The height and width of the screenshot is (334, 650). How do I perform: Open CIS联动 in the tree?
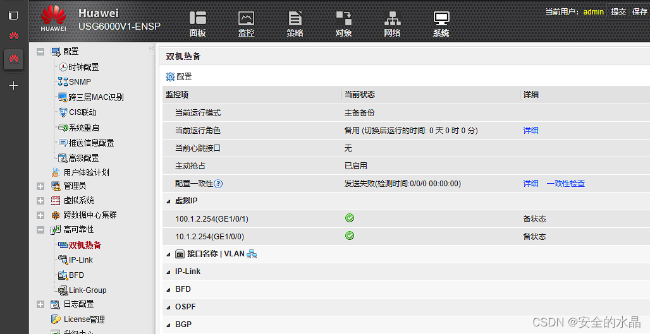point(82,112)
